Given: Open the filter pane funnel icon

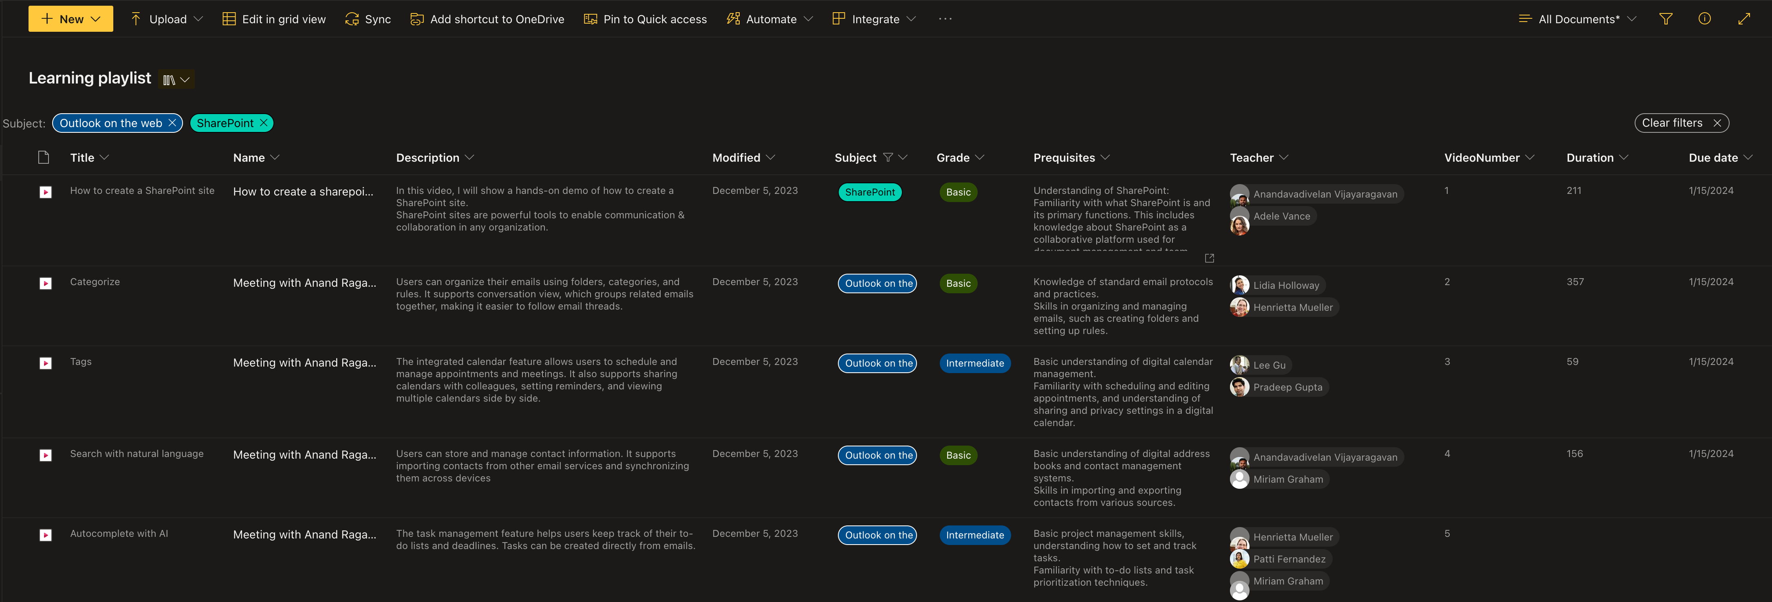Looking at the screenshot, I should [x=1665, y=19].
